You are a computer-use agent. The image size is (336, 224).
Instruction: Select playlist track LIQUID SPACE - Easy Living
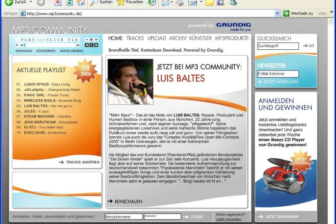click(x=43, y=84)
